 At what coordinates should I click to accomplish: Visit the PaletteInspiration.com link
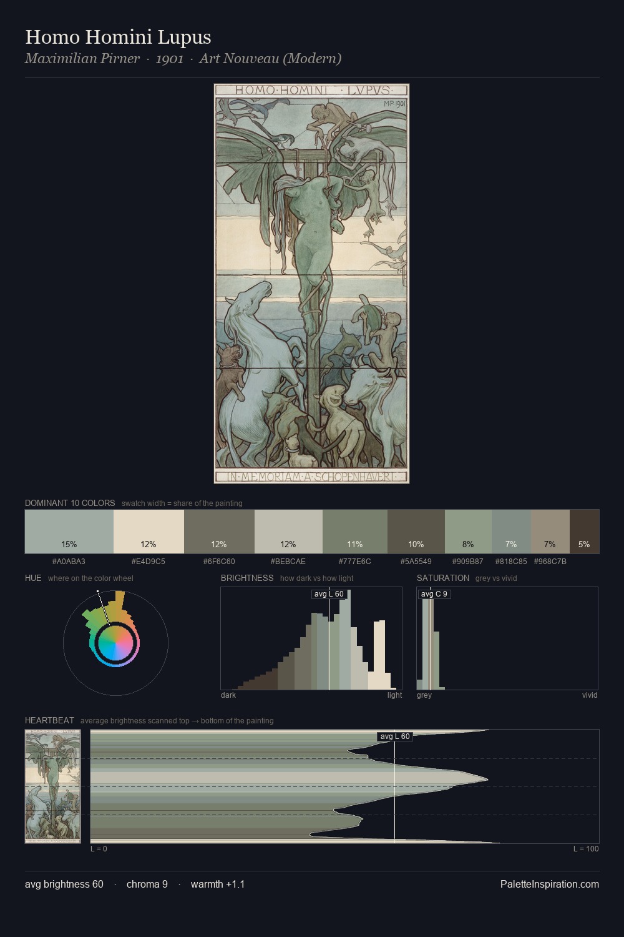550,884
